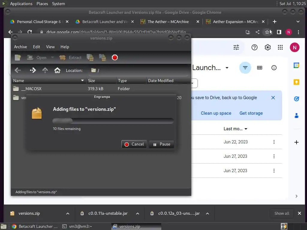Open Google Tasks side panel icon
The height and width of the screenshot is (230, 307).
[x=297, y=99]
